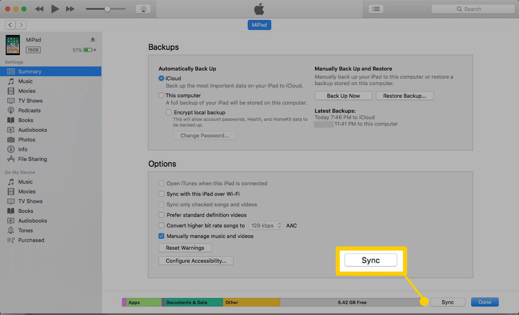
Task: Eject the MiPad device
Action: 92,39
